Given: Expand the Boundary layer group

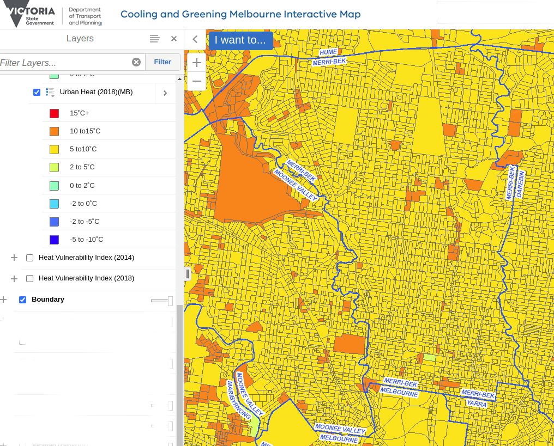Looking at the screenshot, I should (x=4, y=300).
